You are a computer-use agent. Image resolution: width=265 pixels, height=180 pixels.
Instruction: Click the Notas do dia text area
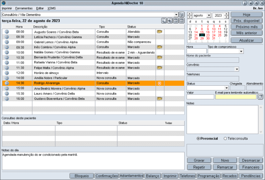pyautogui.click(x=93, y=161)
